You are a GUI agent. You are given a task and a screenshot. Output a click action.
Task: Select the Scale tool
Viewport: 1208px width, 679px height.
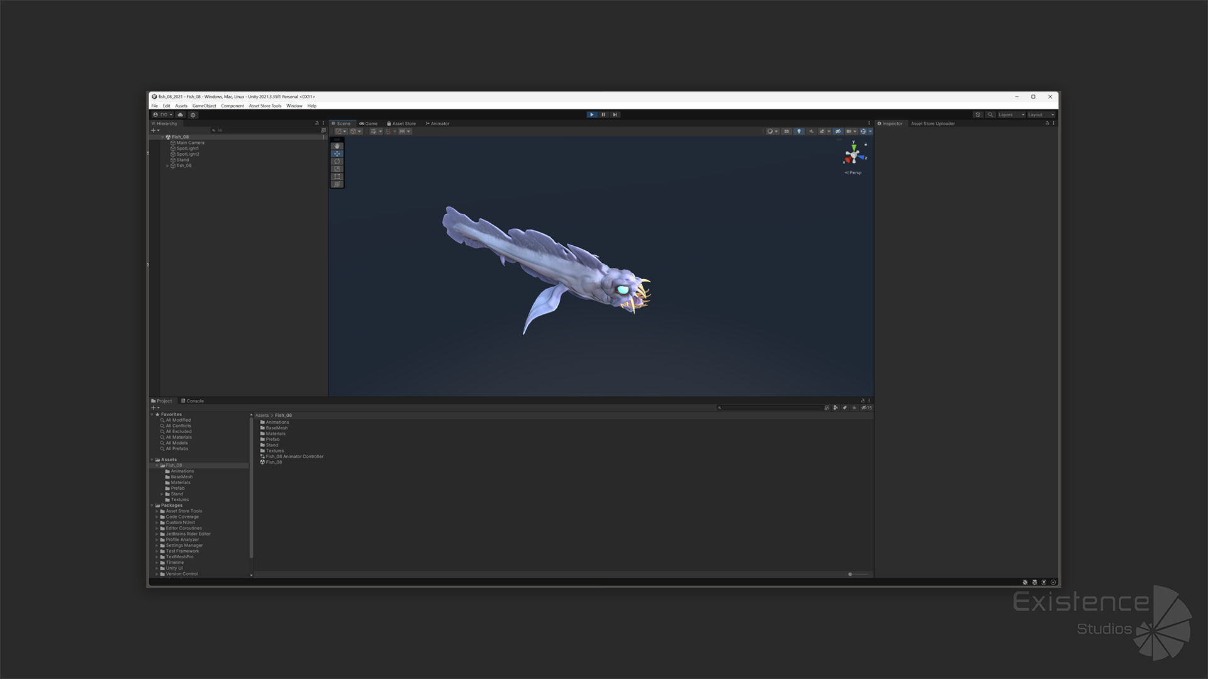pyautogui.click(x=337, y=168)
